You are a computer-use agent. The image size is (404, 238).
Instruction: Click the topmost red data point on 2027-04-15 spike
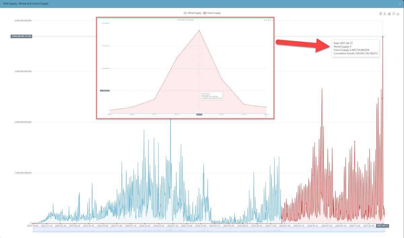(x=383, y=36)
